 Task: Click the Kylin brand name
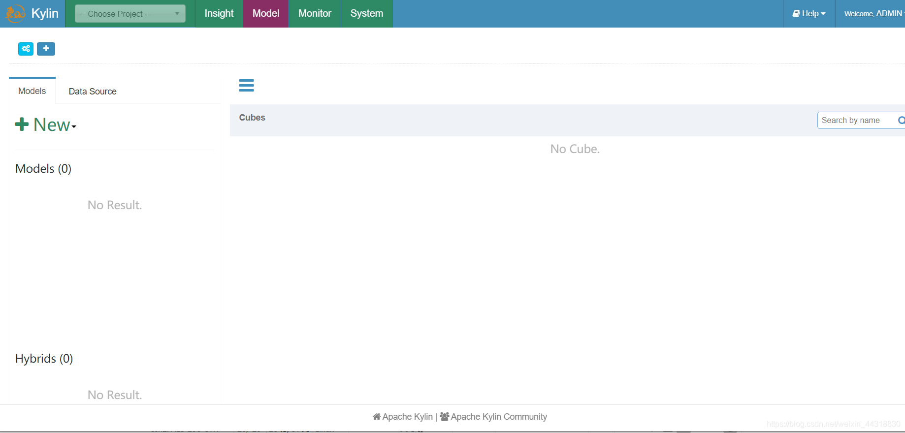[45, 13]
